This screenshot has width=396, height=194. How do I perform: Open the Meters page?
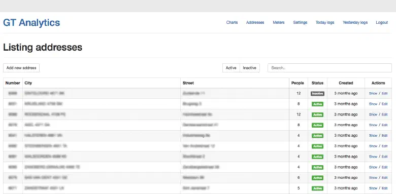tap(279, 22)
